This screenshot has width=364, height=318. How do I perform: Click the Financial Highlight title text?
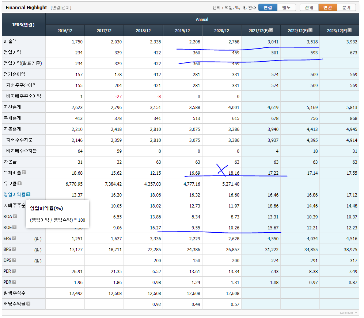click(26, 7)
